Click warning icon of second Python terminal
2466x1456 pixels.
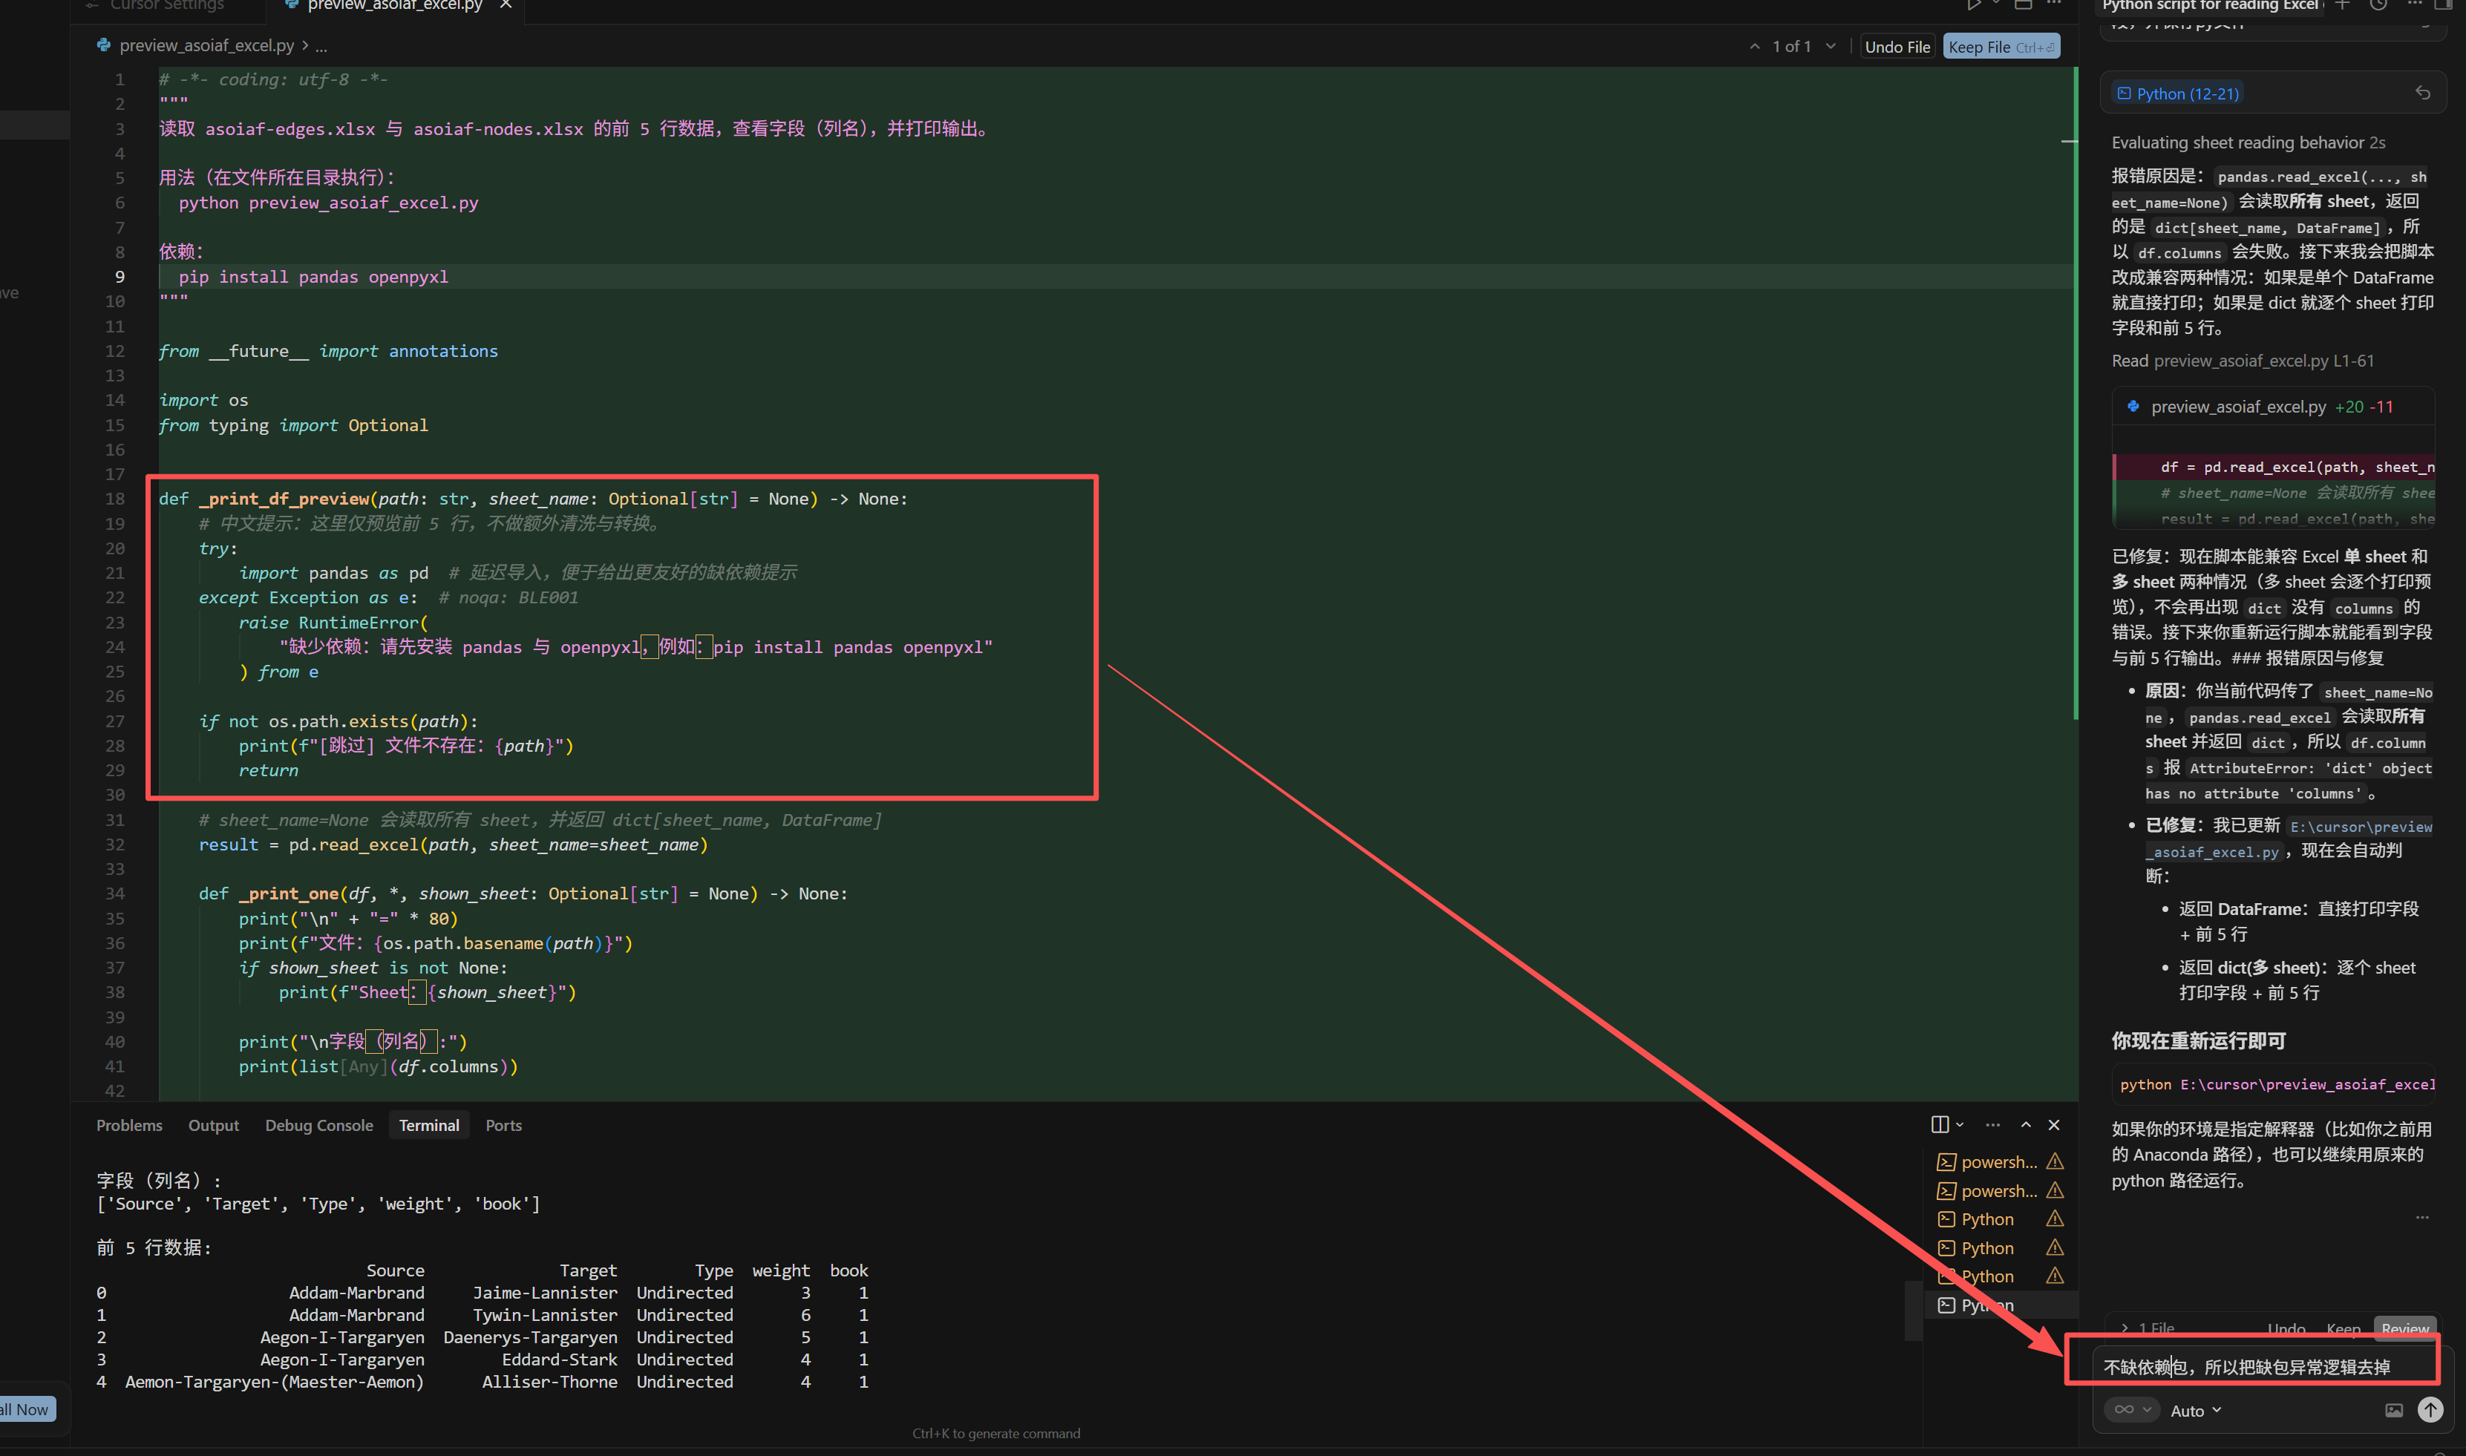pyautogui.click(x=2055, y=1247)
